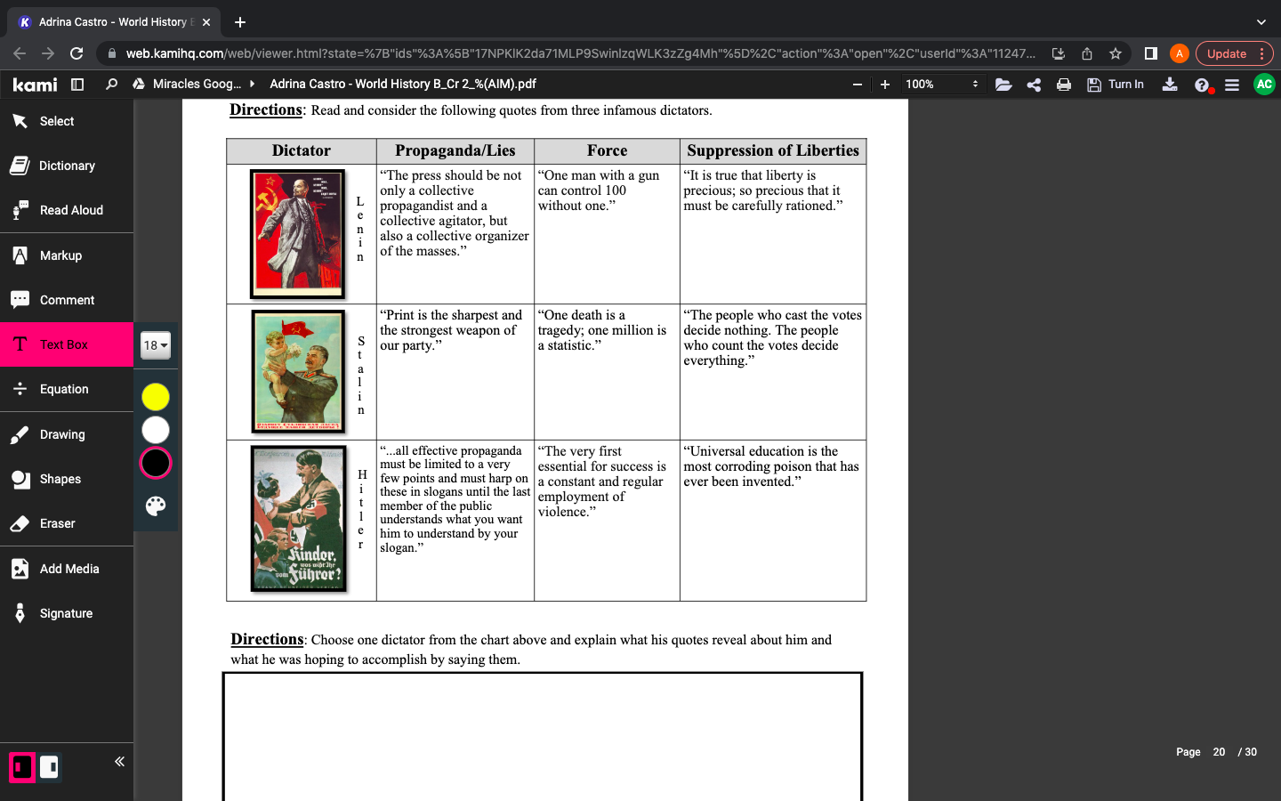This screenshot has height=801, width=1281.
Task: Open the file from folder icon
Action: click(1003, 85)
